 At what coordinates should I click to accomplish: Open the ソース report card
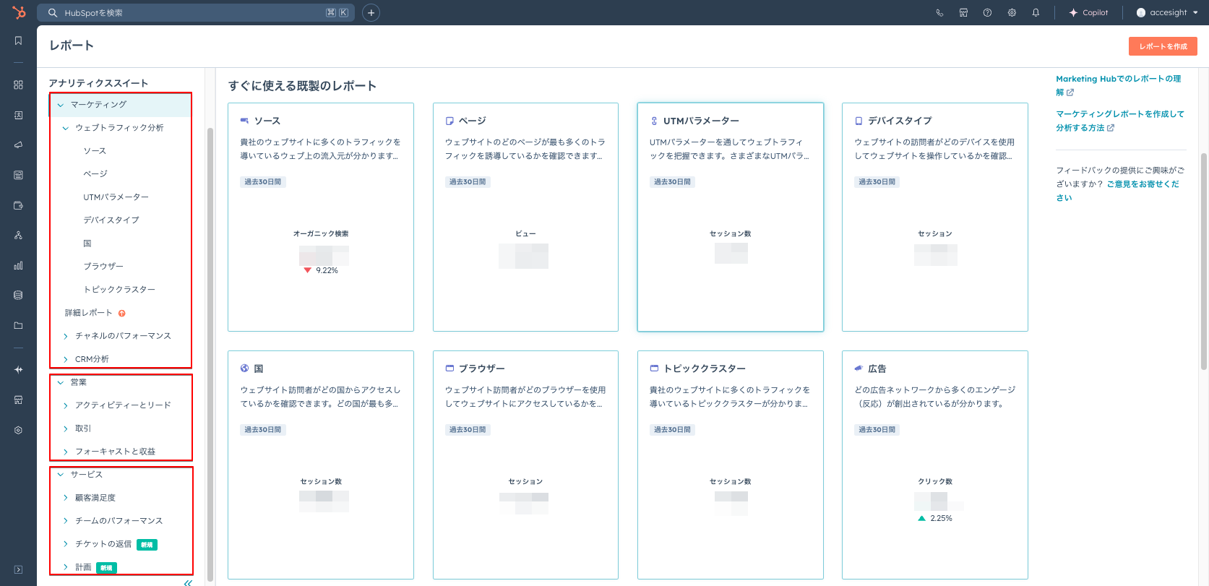(x=321, y=217)
